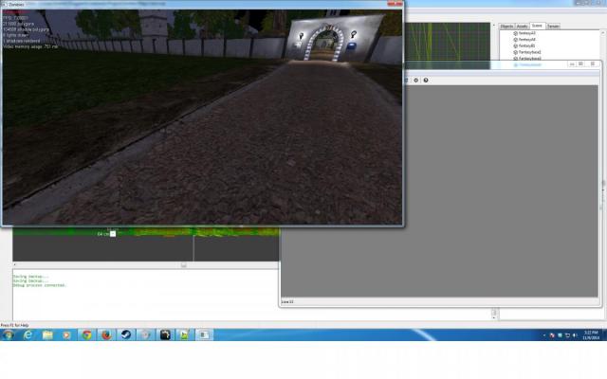Click inside the gray script editor text area

(x=439, y=191)
